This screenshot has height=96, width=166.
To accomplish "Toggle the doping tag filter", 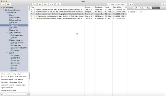I will coord(20,79).
